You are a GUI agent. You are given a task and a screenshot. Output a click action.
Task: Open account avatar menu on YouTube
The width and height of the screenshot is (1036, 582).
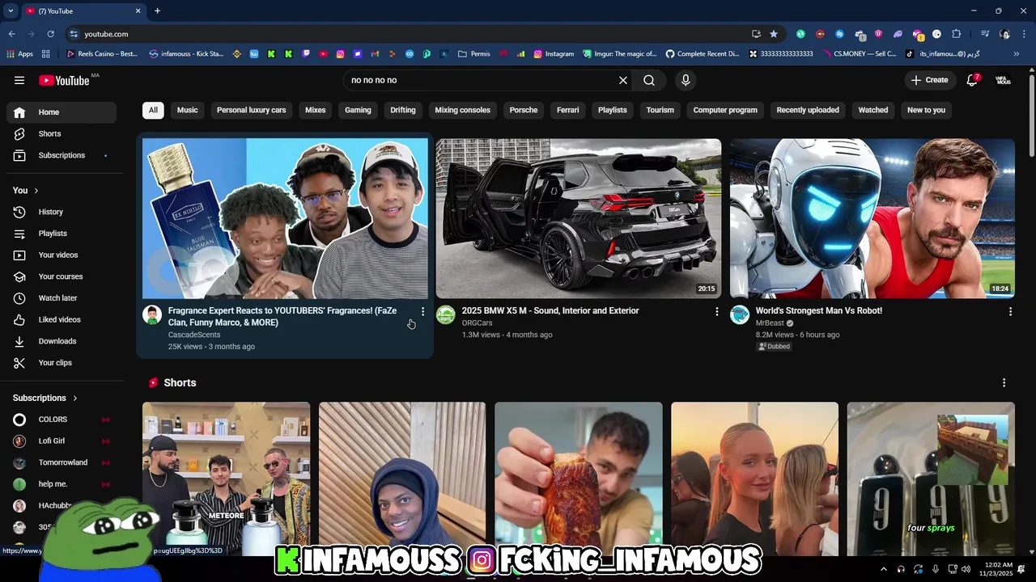1003,80
